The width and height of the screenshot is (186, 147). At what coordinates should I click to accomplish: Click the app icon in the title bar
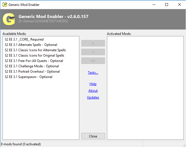tap(5, 5)
